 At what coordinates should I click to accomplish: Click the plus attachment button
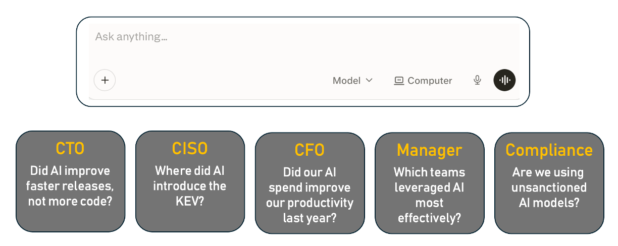(x=105, y=80)
